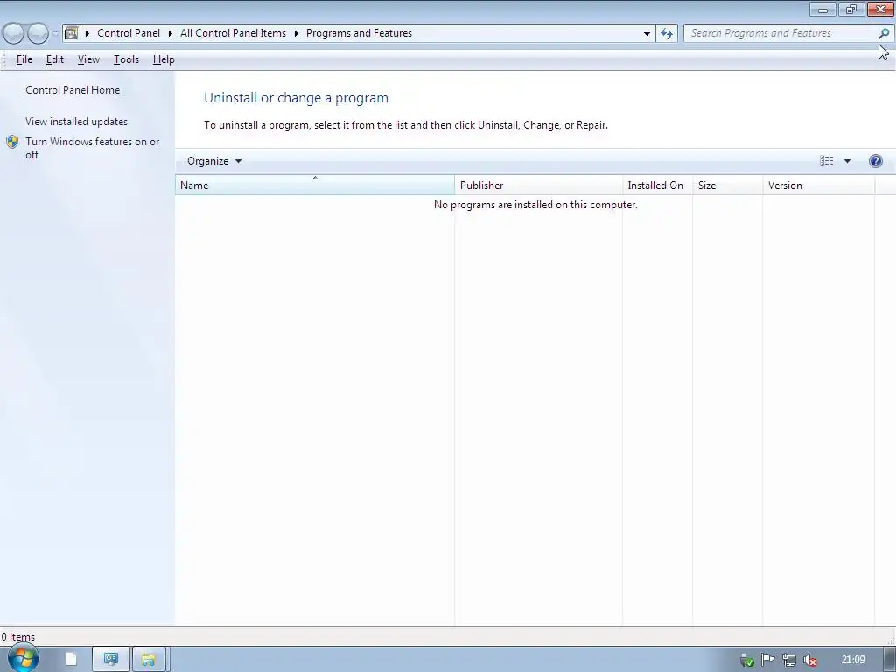896x672 pixels.
Task: Minimize the Programs and Features window
Action: click(822, 9)
